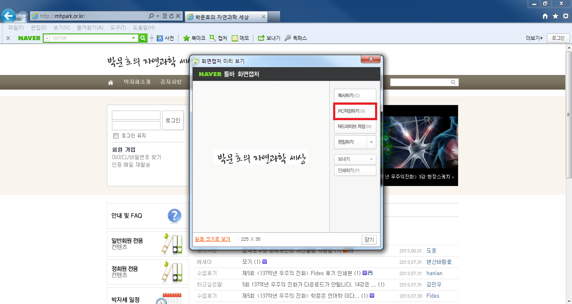Image resolution: width=572 pixels, height=304 pixels.
Task: Click the 북마크 star icon
Action: [x=186, y=38]
